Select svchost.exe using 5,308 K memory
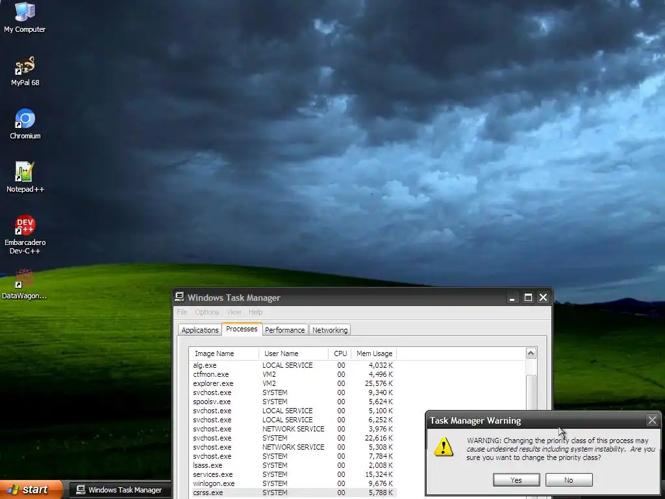665x499 pixels. pyautogui.click(x=293, y=447)
